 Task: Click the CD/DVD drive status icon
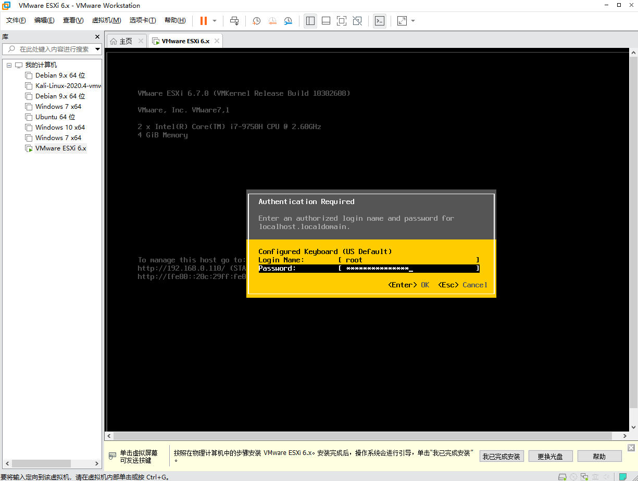click(x=573, y=477)
